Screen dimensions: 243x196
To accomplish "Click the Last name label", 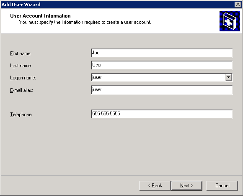I will coord(21,66).
